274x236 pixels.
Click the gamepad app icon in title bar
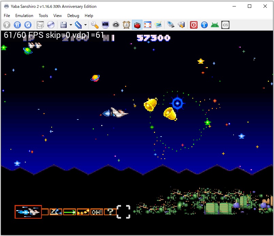6,6
